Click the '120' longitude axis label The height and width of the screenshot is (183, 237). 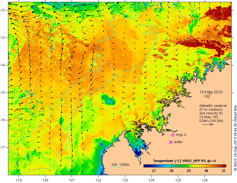[x=45, y=180]
